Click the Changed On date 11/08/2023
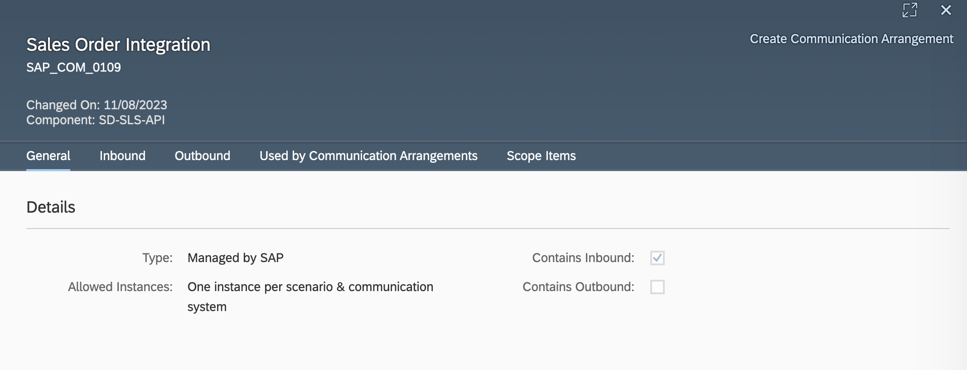Viewport: 967px width, 370px height. click(135, 105)
